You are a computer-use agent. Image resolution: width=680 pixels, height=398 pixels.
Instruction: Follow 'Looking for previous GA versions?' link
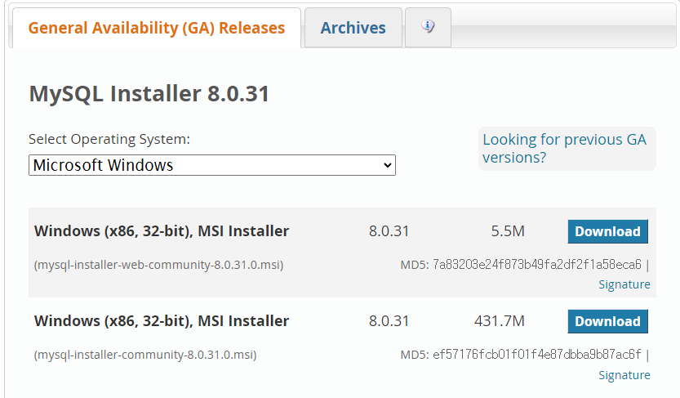point(564,149)
